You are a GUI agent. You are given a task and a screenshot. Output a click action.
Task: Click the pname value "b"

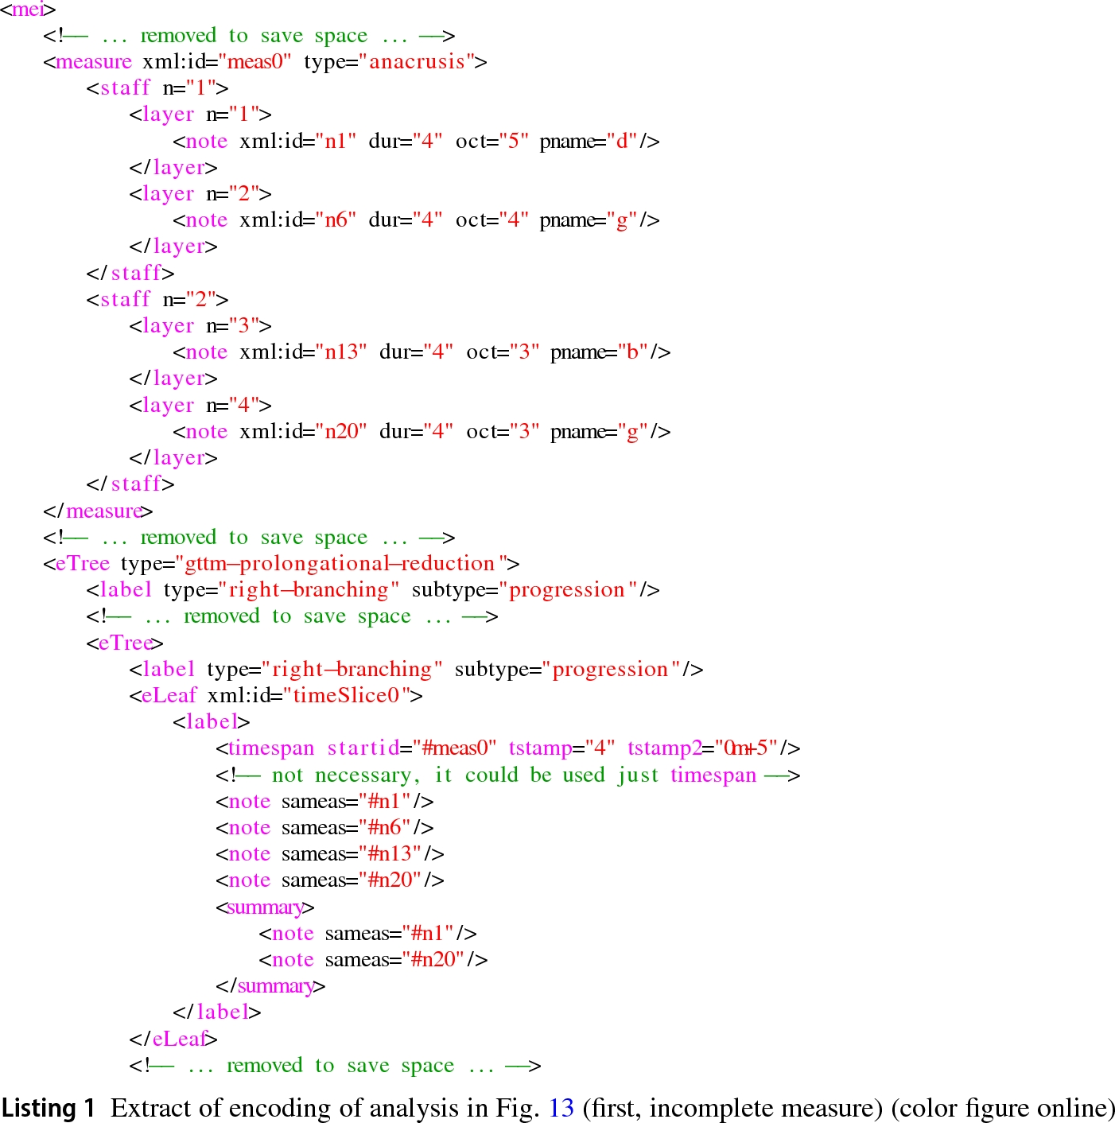pos(633,352)
